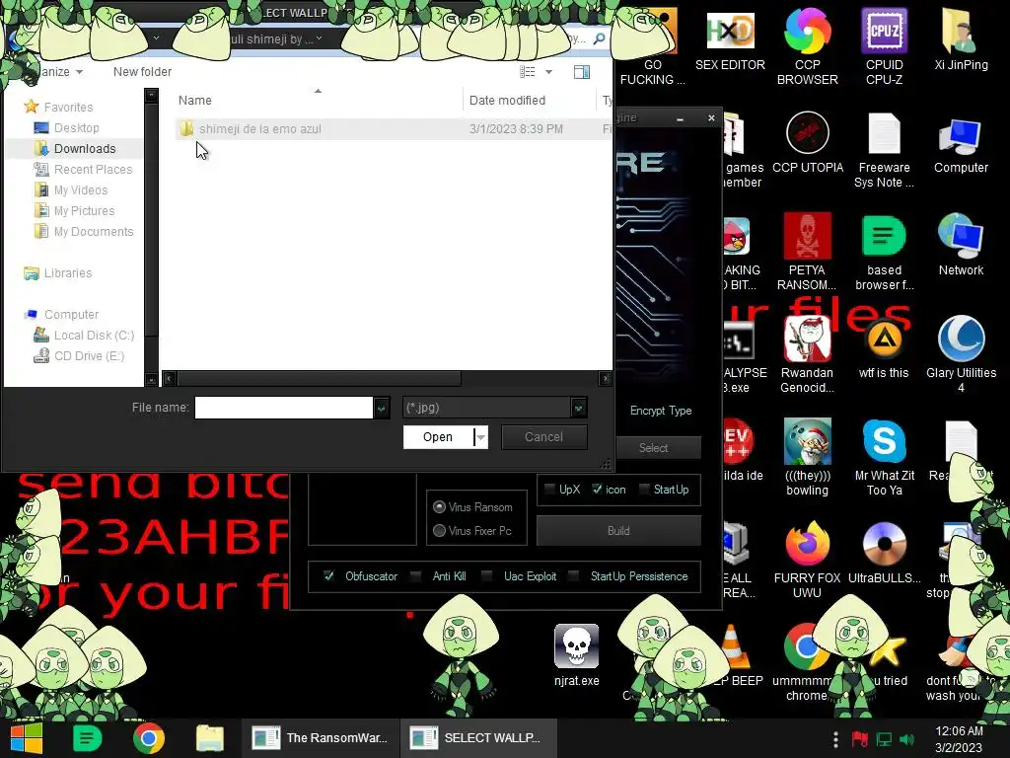Launch CPUID CPU-Z desktop shortcut
The width and height of the screenshot is (1010, 758).
pyautogui.click(x=884, y=46)
